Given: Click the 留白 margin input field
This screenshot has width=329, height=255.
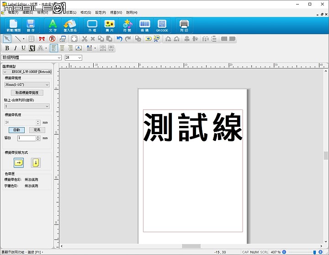Looking at the screenshot, I should 27,138.
